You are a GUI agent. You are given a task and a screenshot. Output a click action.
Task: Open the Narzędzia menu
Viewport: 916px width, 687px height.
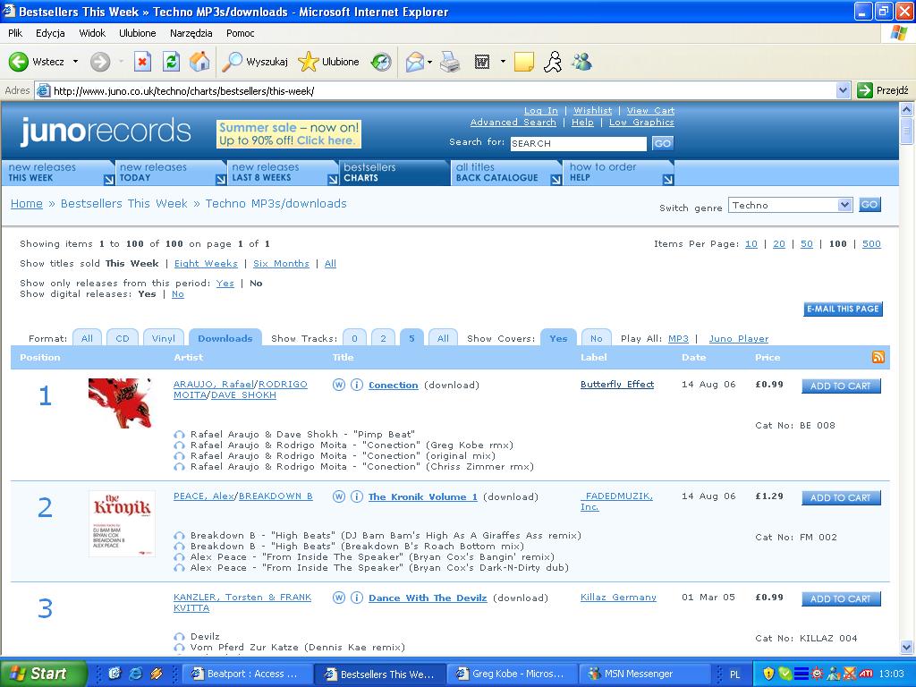[x=191, y=33]
